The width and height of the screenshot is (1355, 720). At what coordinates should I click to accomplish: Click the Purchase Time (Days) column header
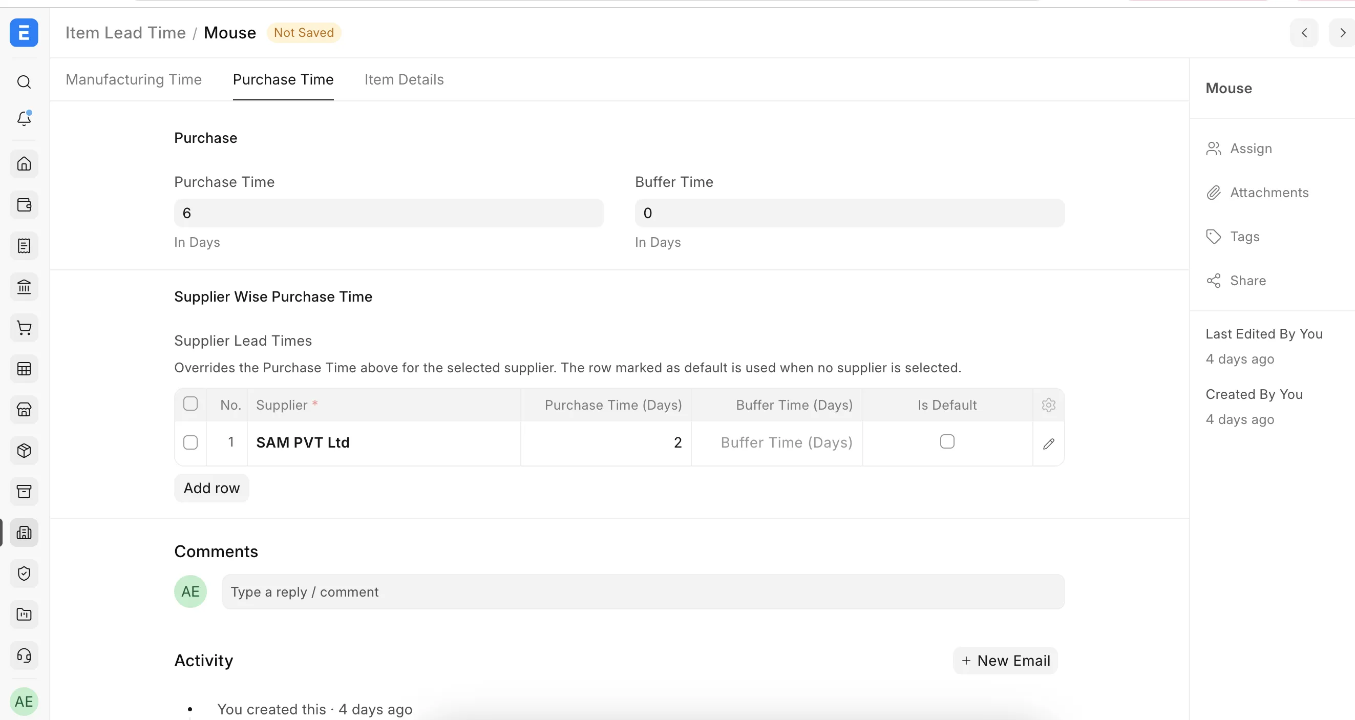pyautogui.click(x=606, y=405)
